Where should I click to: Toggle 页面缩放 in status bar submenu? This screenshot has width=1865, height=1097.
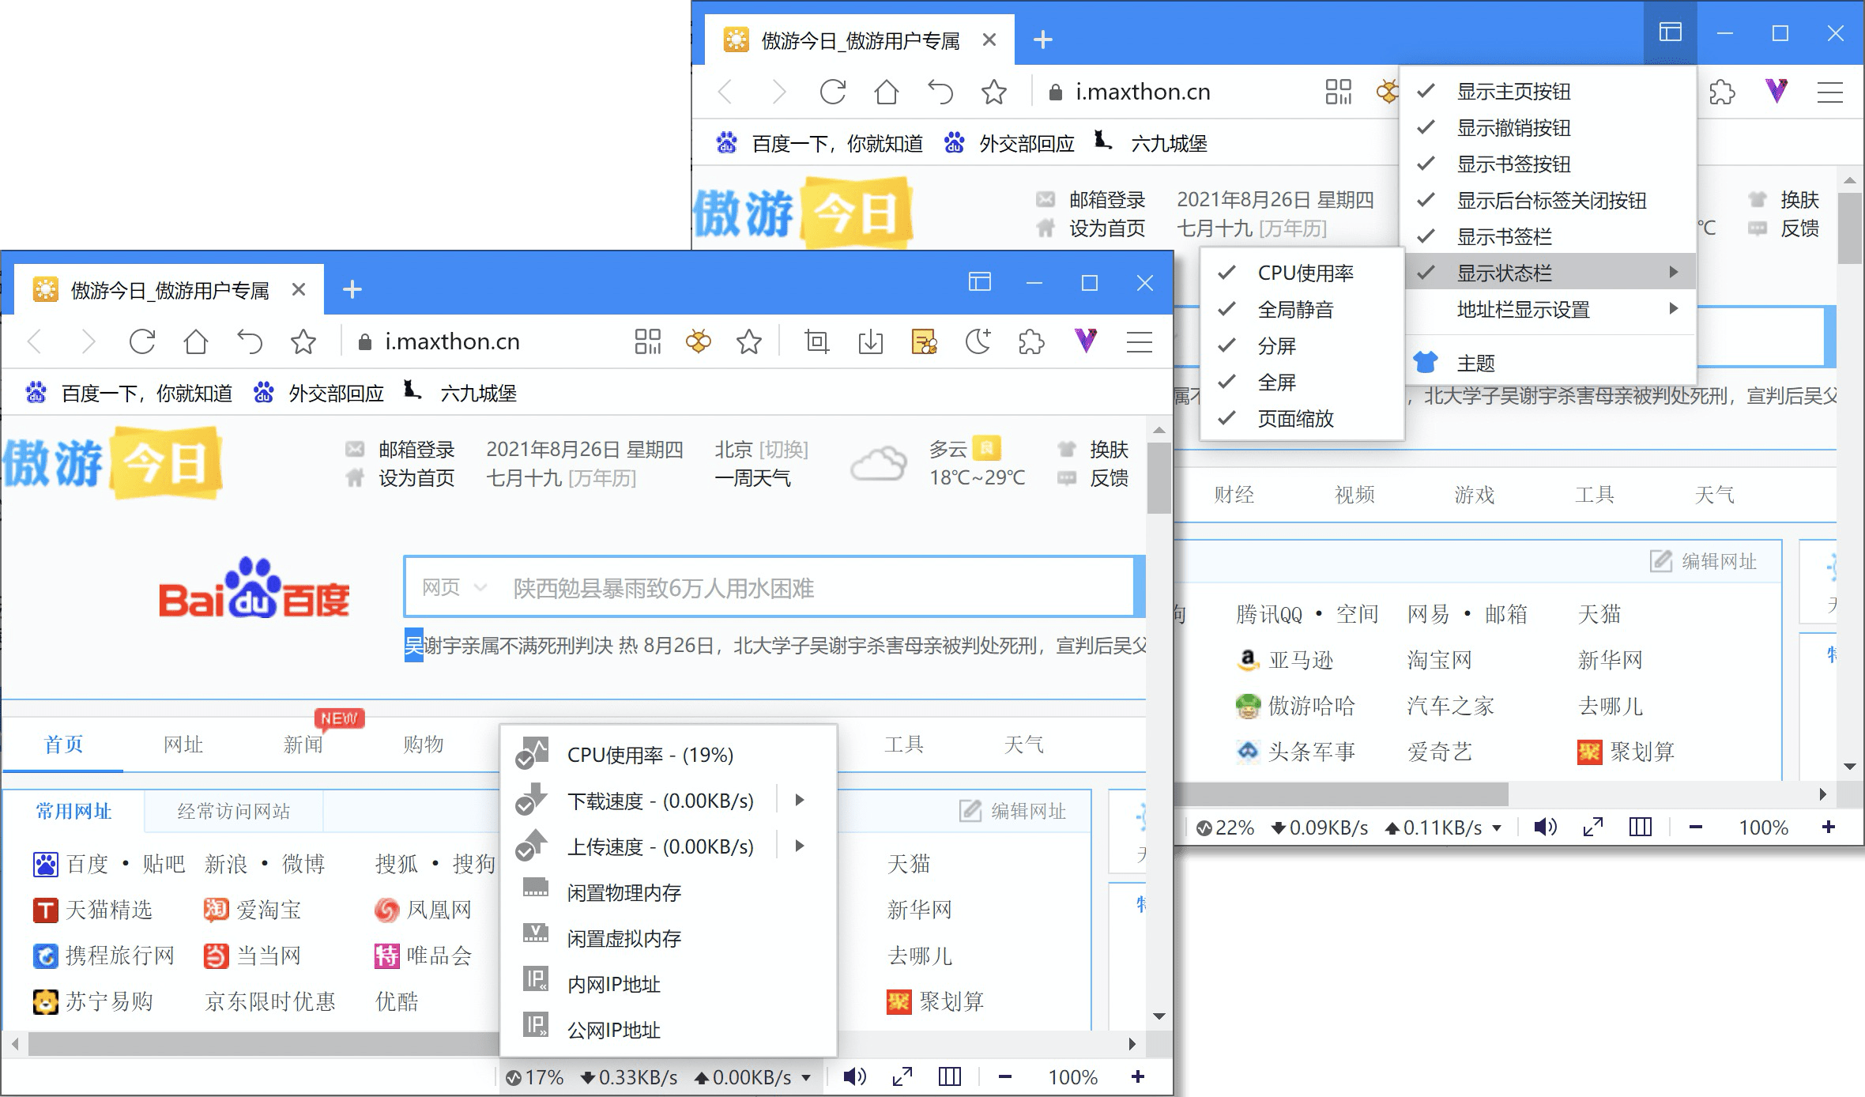point(1302,419)
